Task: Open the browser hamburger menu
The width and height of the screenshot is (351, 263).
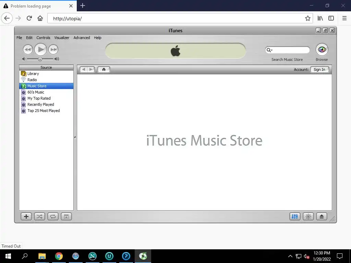Action: [344, 18]
